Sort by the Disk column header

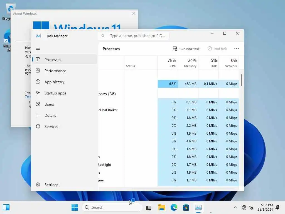coord(208,63)
